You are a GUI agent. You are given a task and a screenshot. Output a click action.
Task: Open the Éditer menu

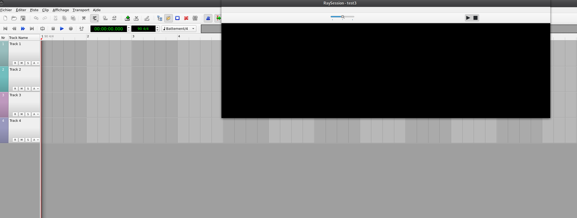click(x=21, y=10)
